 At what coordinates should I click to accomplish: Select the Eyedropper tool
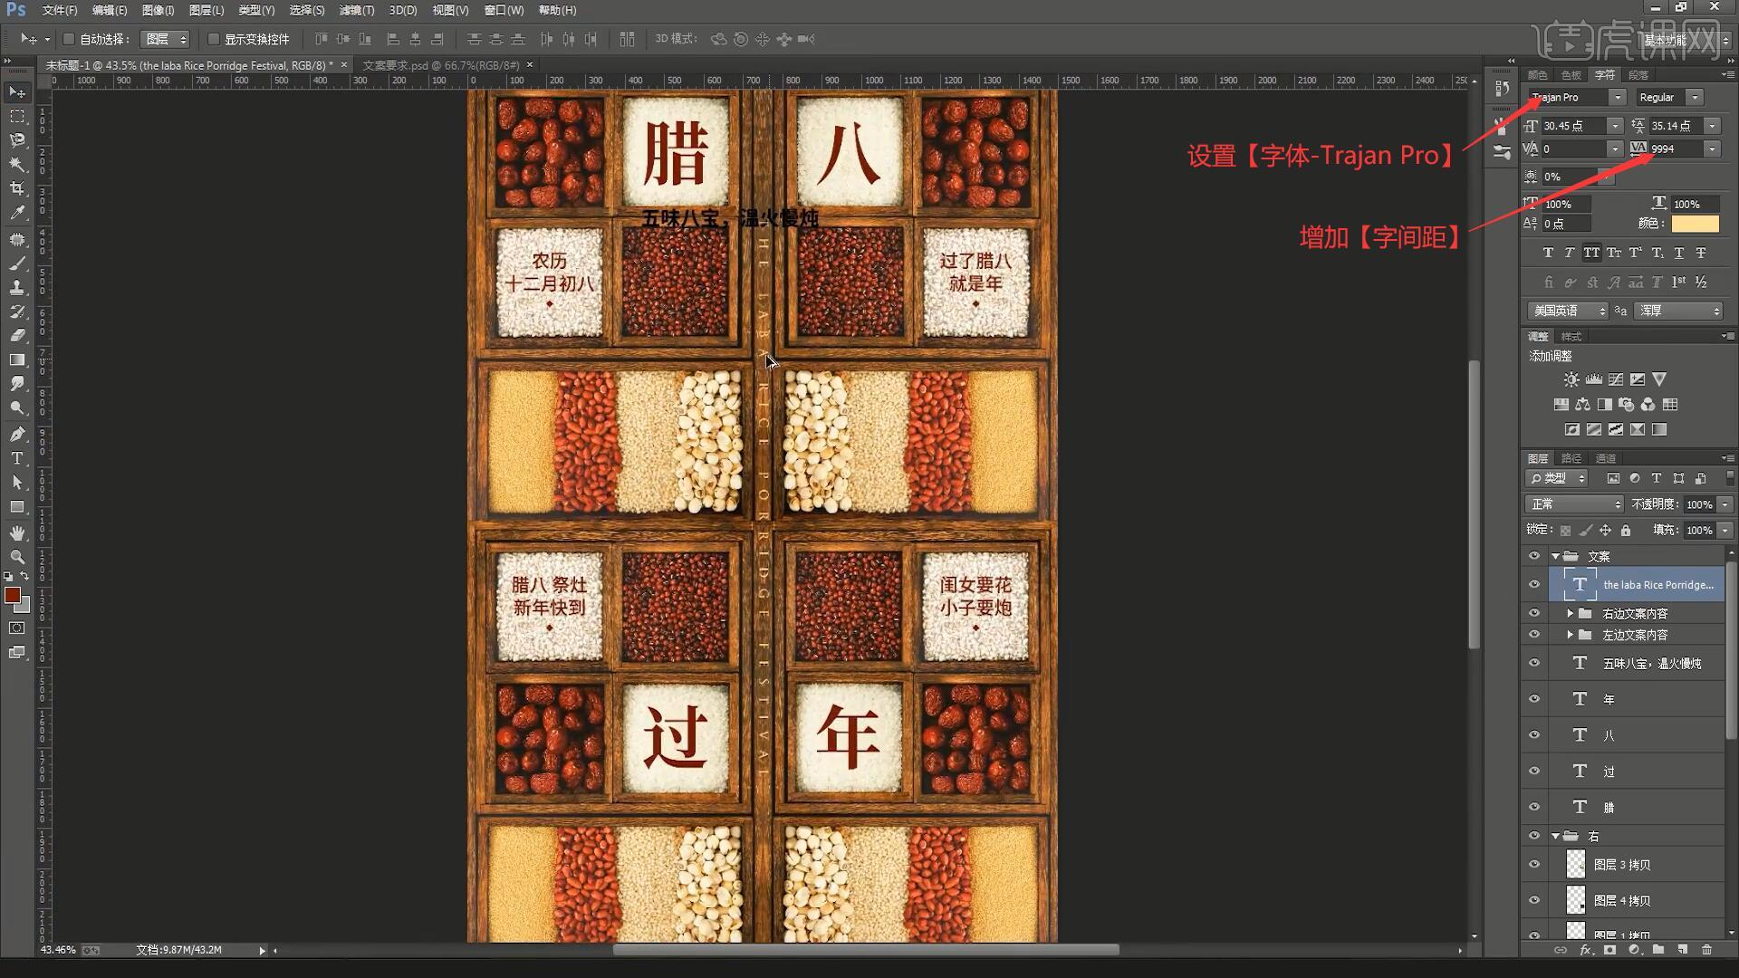point(17,213)
